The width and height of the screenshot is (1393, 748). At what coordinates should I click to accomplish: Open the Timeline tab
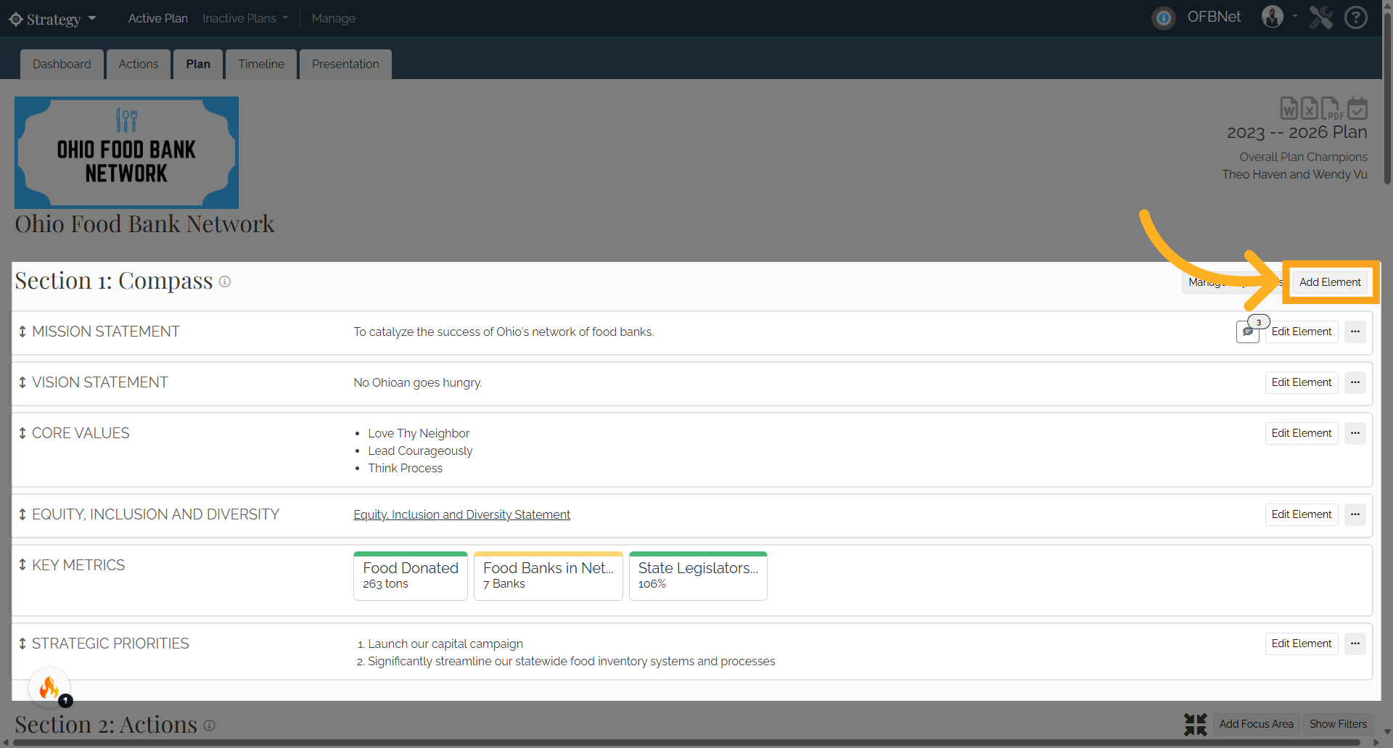(261, 64)
